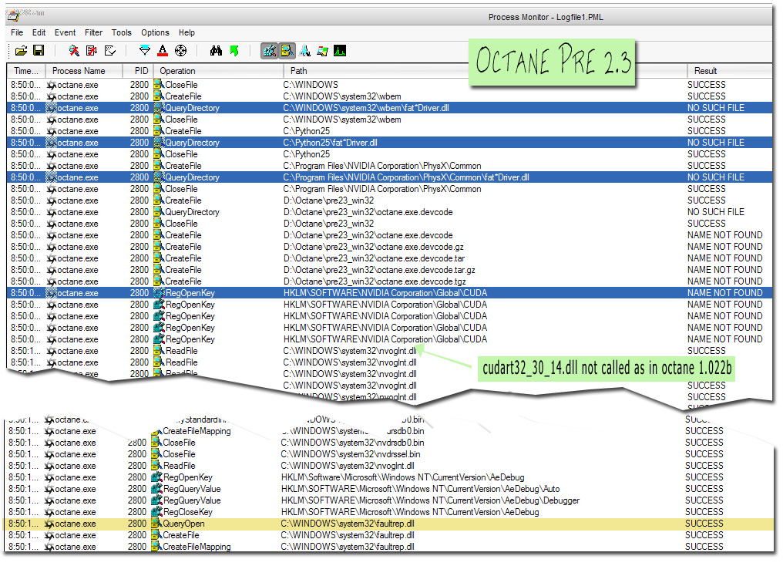Click path D:\Octane\pre23_win32\octane.exe.devcode.tgz
This screenshot has width=783, height=566.
(375, 281)
